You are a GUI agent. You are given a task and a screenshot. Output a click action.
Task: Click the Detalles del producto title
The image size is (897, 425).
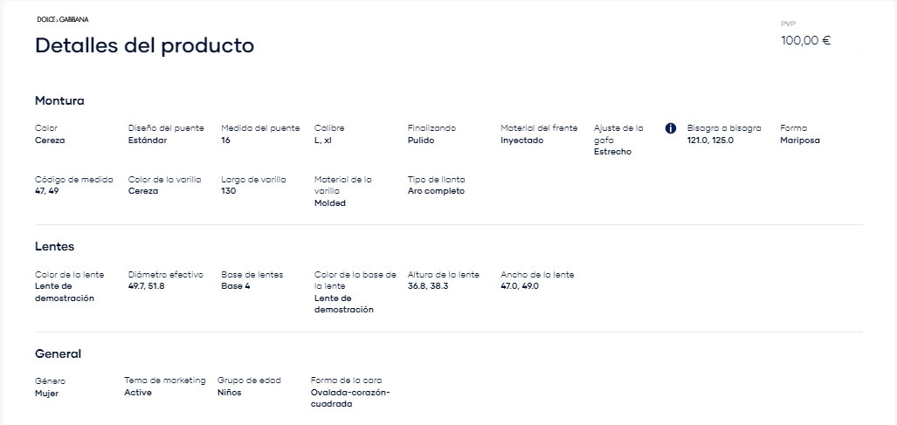click(x=145, y=45)
